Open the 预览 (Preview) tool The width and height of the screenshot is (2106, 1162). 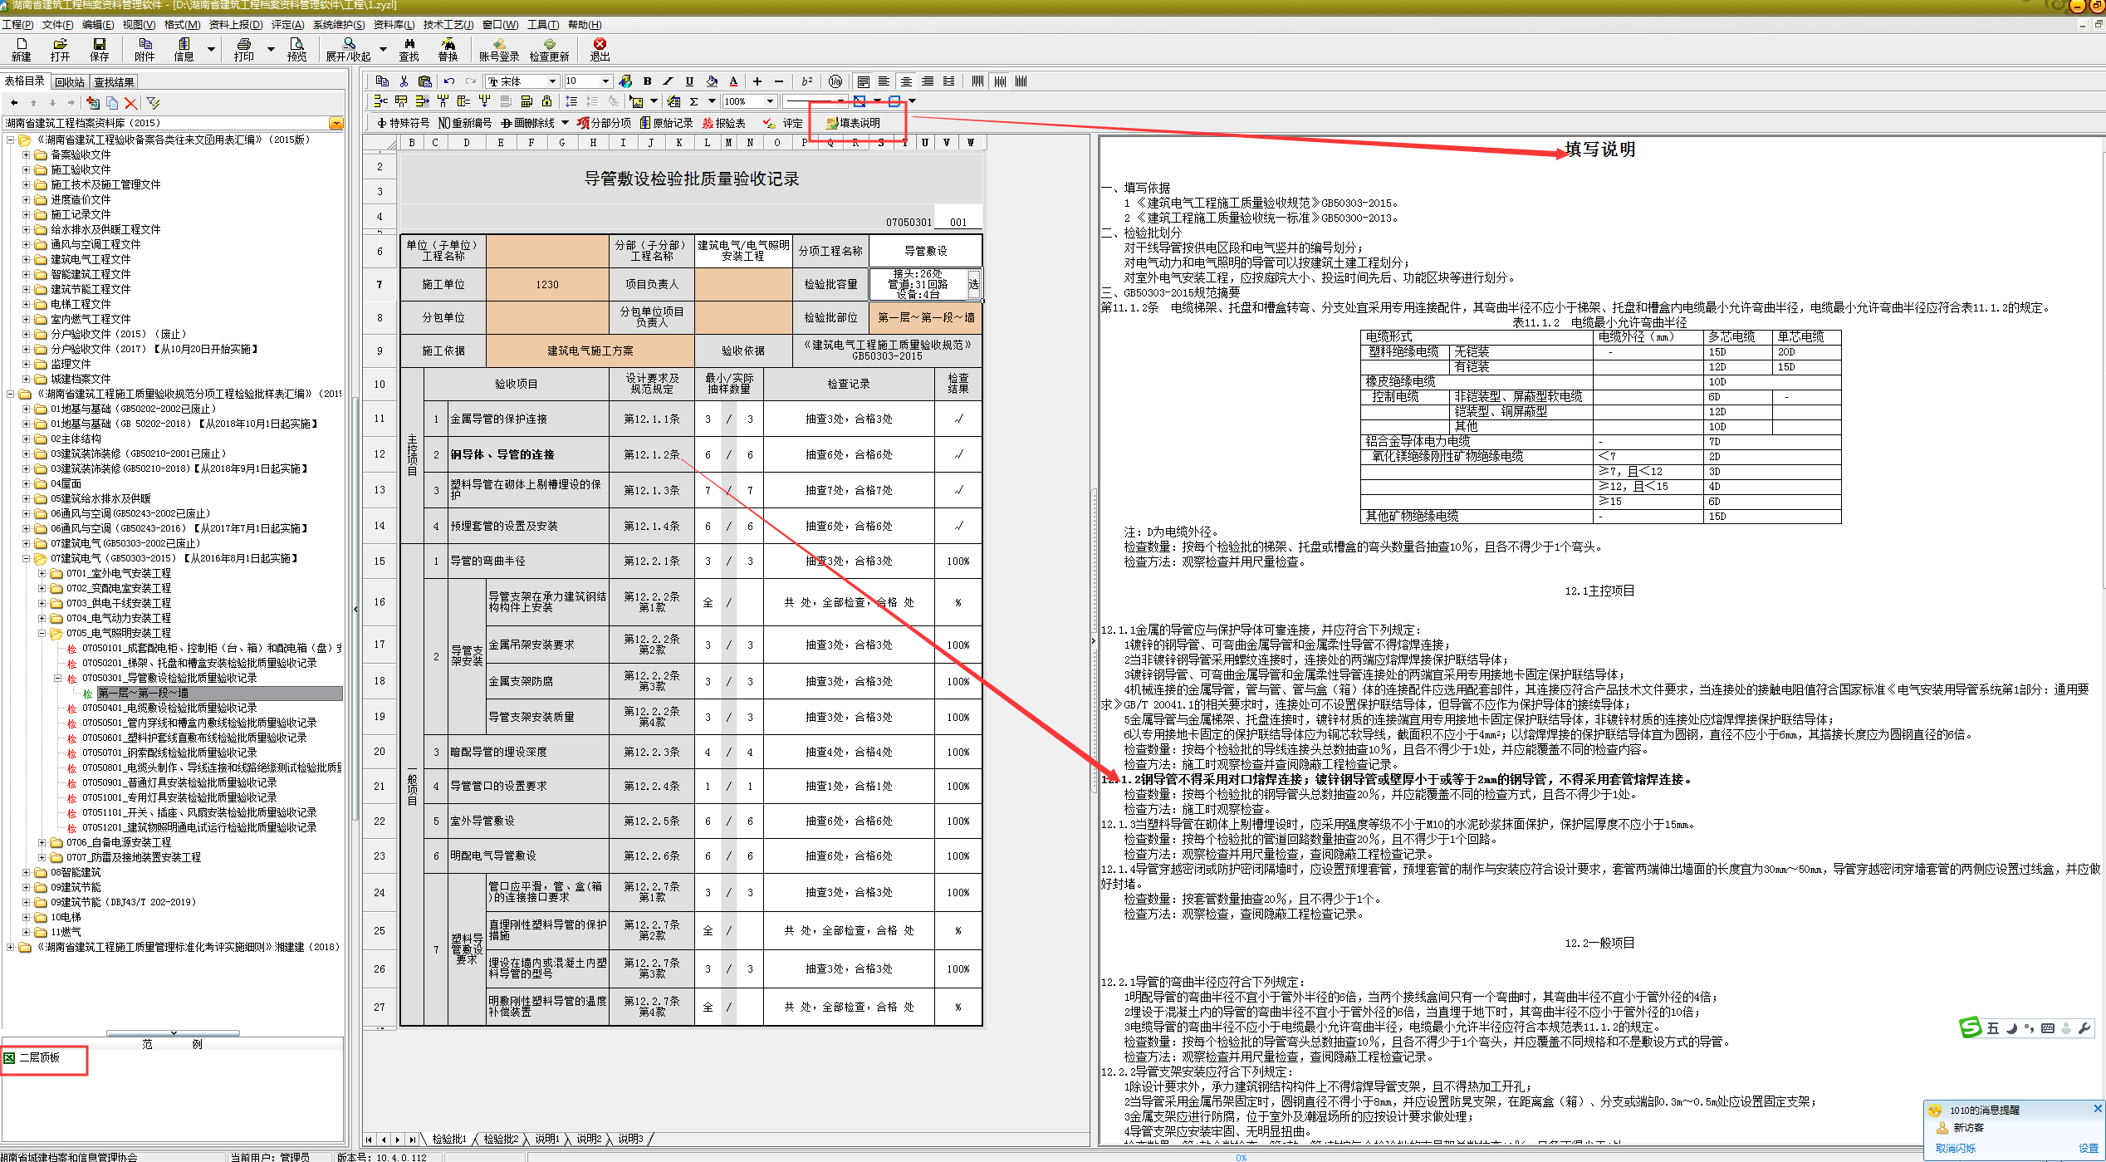[x=296, y=50]
